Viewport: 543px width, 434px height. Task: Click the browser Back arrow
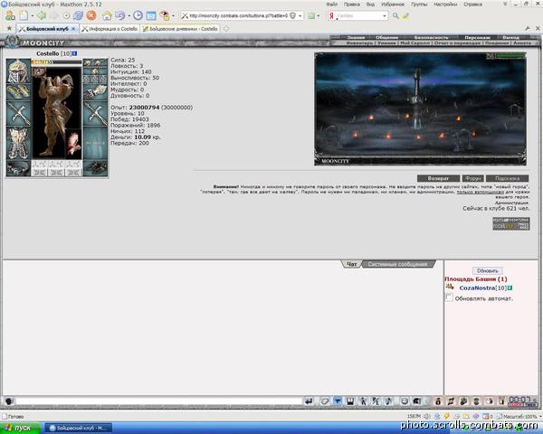[x=42, y=15]
